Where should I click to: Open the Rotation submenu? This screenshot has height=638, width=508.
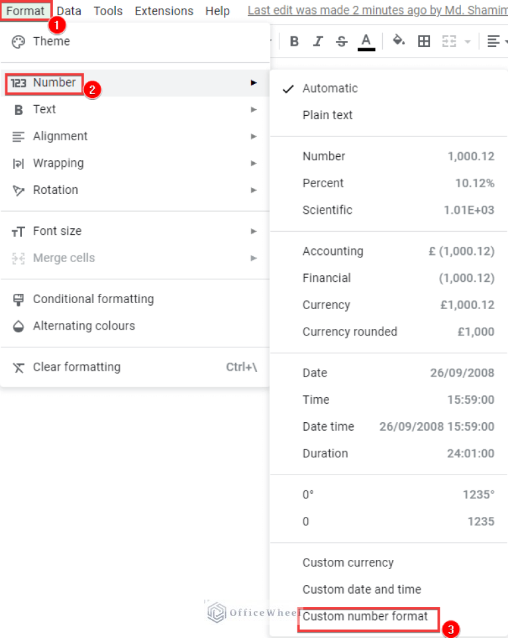55,190
